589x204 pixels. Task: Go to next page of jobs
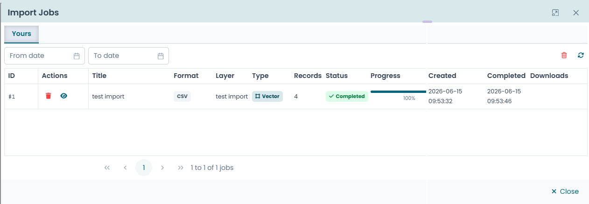point(162,168)
